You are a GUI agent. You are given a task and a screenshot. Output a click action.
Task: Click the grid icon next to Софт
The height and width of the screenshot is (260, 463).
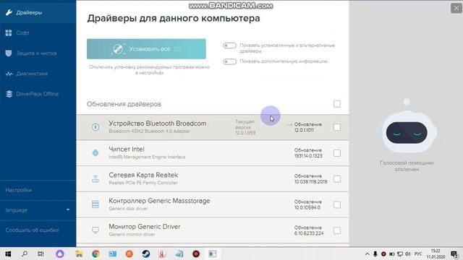tap(9, 32)
